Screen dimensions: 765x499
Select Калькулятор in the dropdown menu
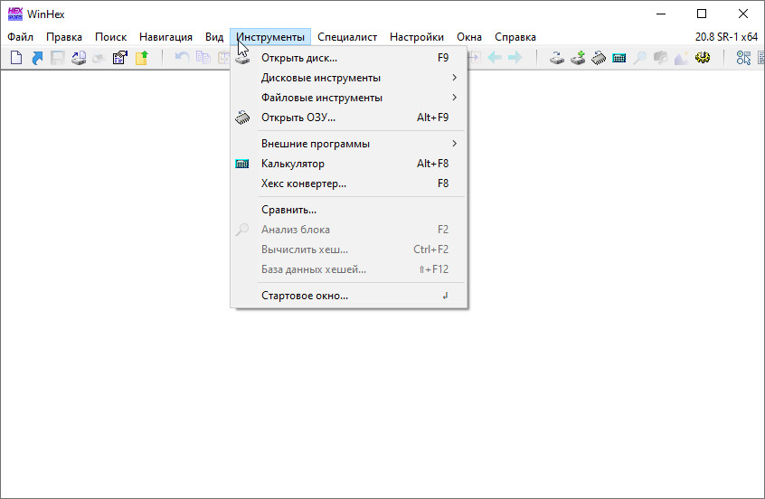pyautogui.click(x=348, y=164)
